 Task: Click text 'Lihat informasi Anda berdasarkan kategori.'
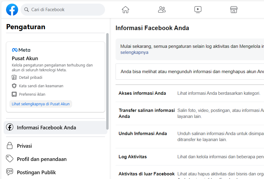(x=219, y=93)
